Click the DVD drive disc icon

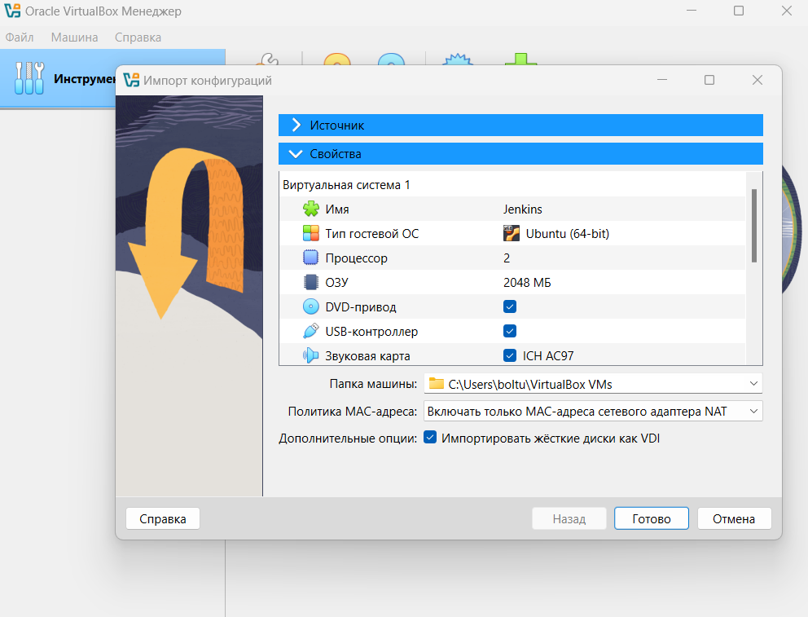pos(310,306)
